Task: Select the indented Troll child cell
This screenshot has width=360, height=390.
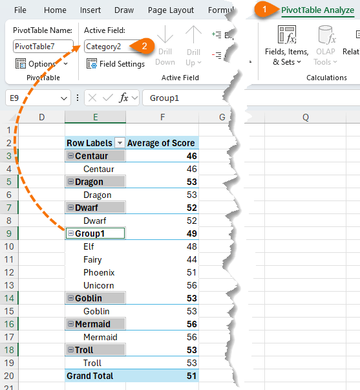Action: click(95, 363)
